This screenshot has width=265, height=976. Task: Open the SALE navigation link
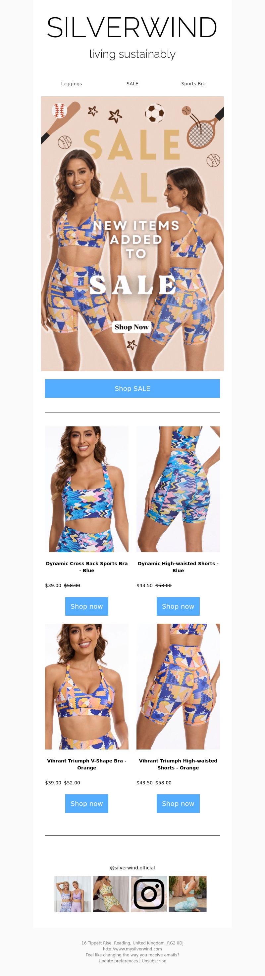click(x=132, y=84)
